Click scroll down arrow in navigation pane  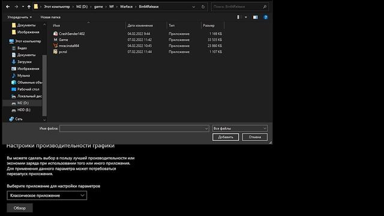click(x=44, y=120)
